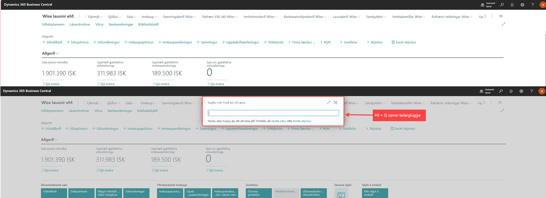Open settings gear in the undimmed header
Image resolution: width=546 pixels, height=198 pixels.
click(x=522, y=5)
